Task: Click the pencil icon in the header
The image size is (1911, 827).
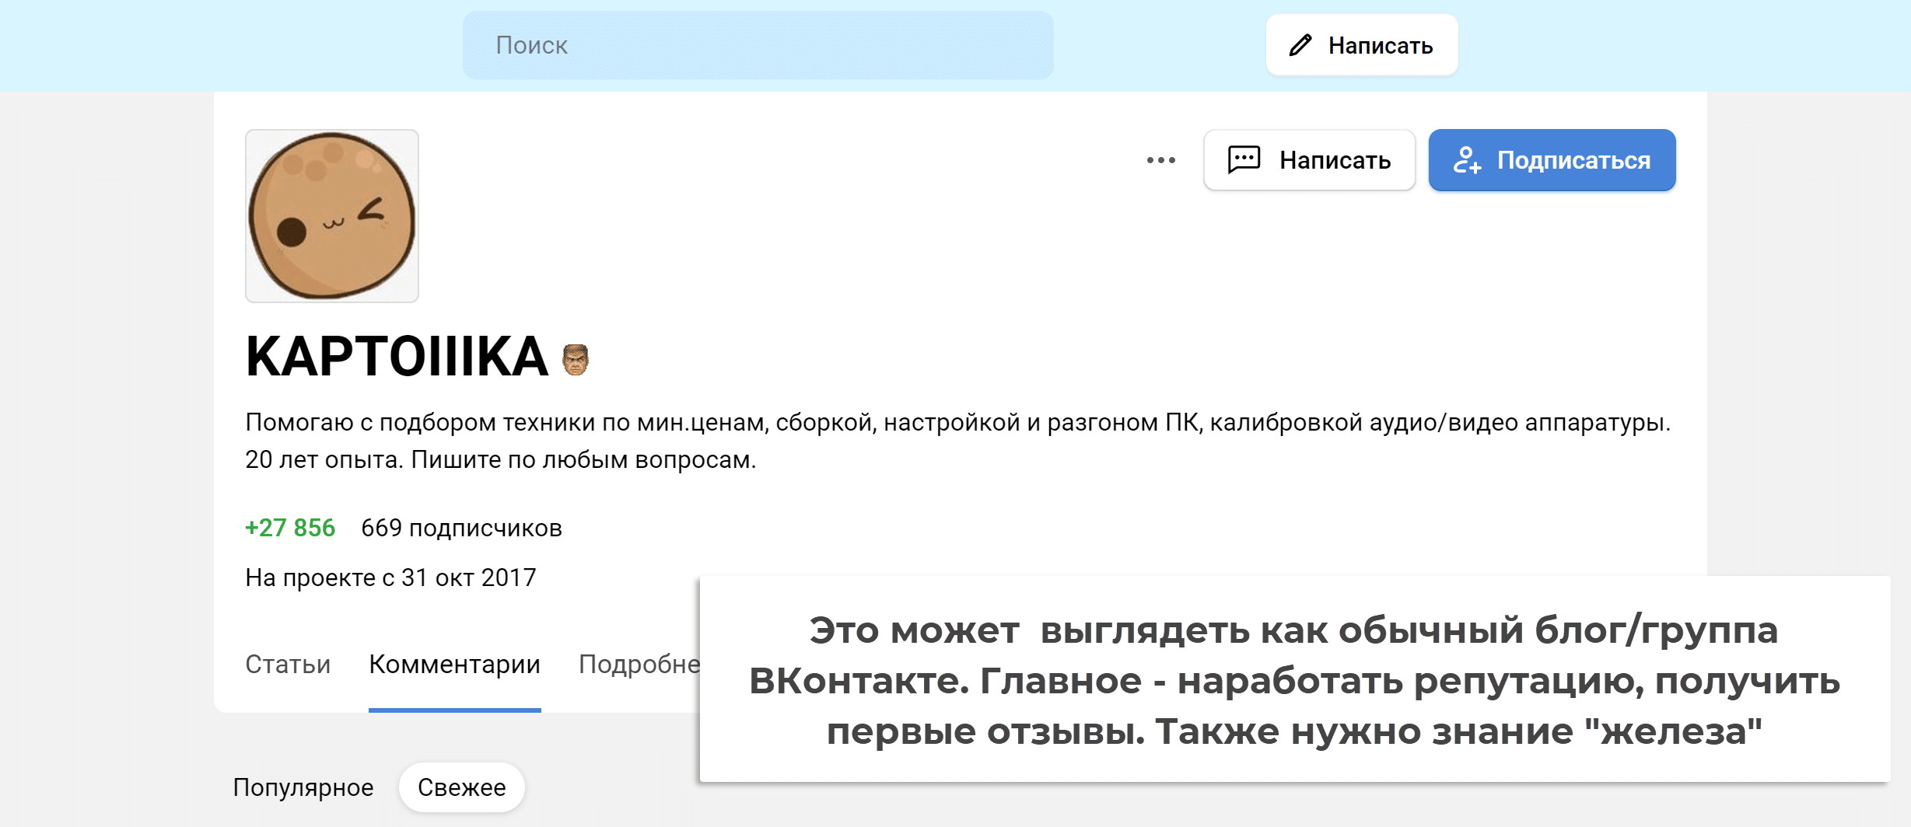Action: point(1300,45)
